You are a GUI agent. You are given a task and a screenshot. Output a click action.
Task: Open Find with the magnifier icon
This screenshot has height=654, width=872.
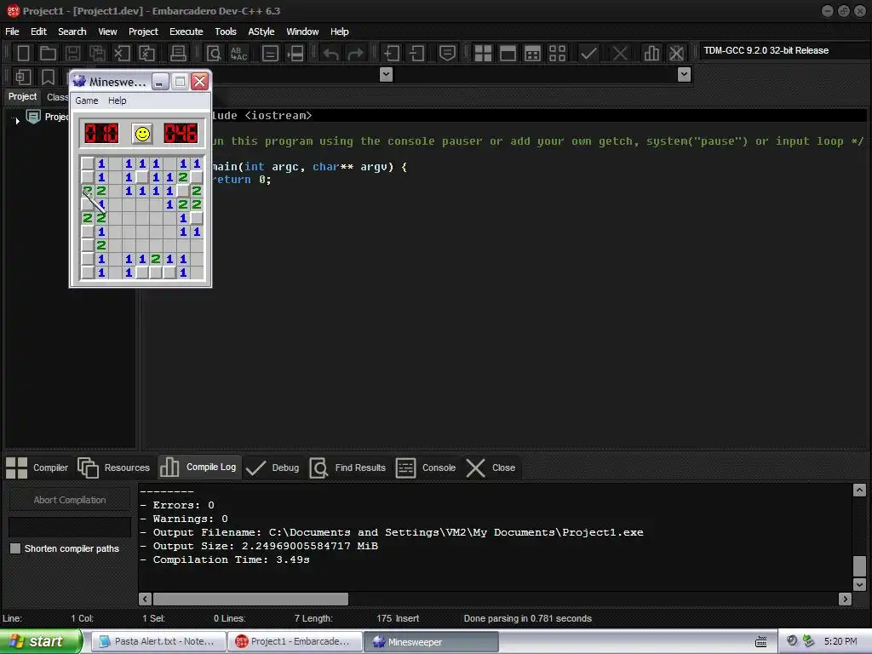214,54
